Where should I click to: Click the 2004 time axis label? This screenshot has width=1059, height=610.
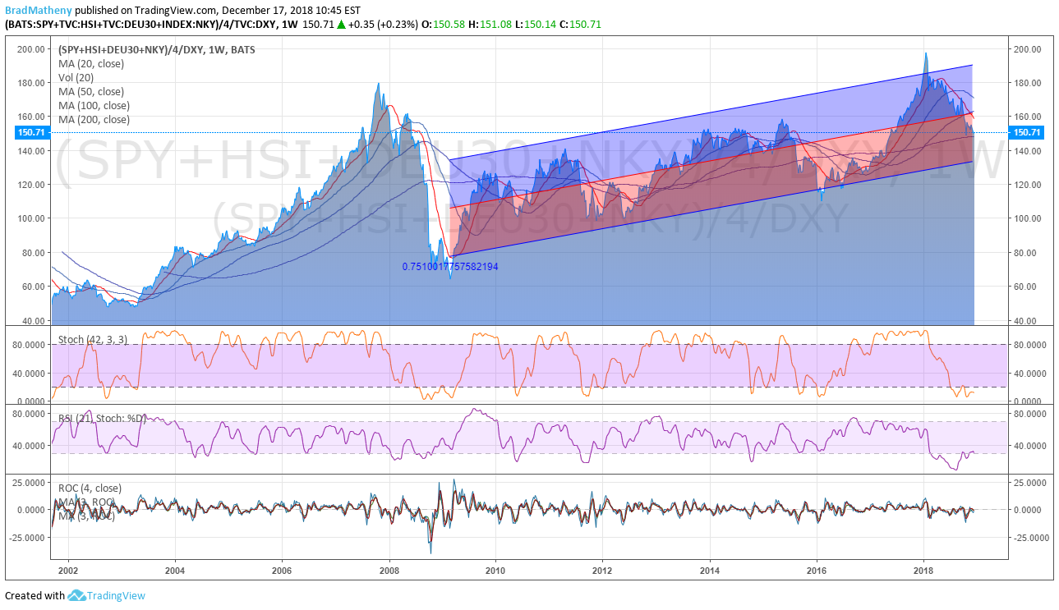[x=174, y=571]
